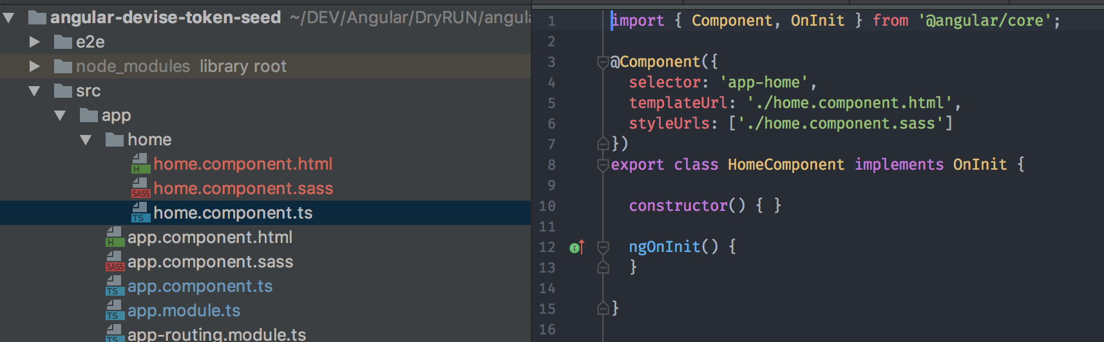Click the ngOnInit fold end marker at line 13
1104x342 pixels.
(x=603, y=267)
